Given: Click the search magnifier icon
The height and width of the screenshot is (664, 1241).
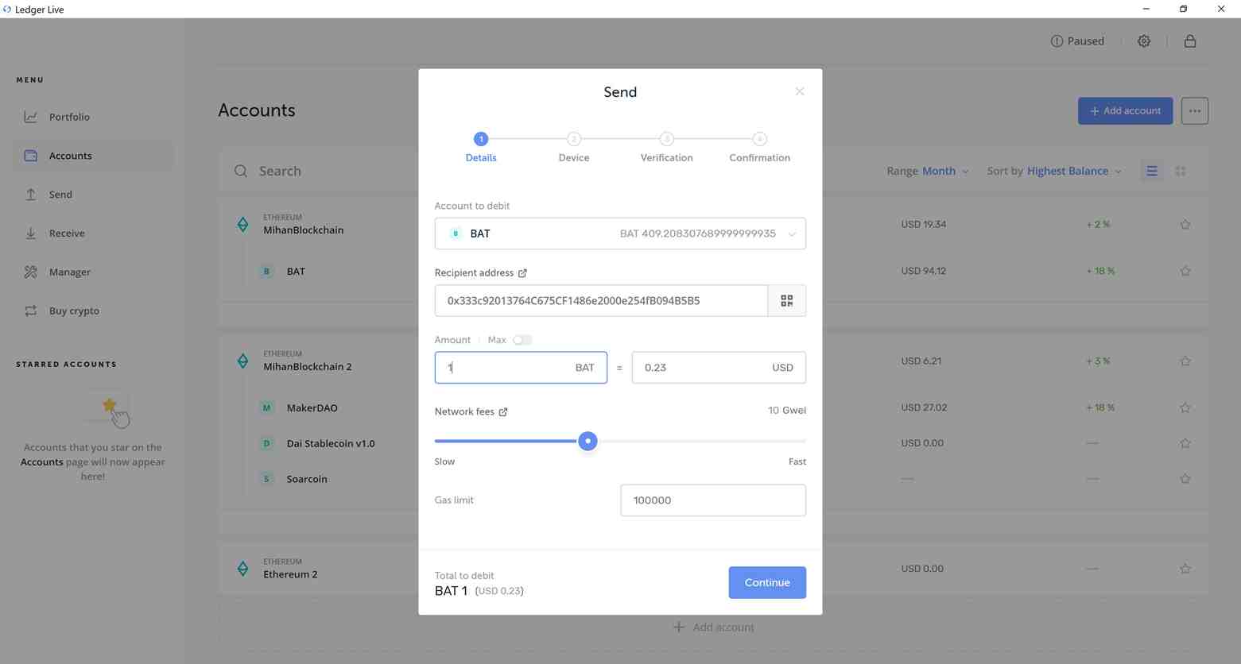Looking at the screenshot, I should pyautogui.click(x=241, y=171).
